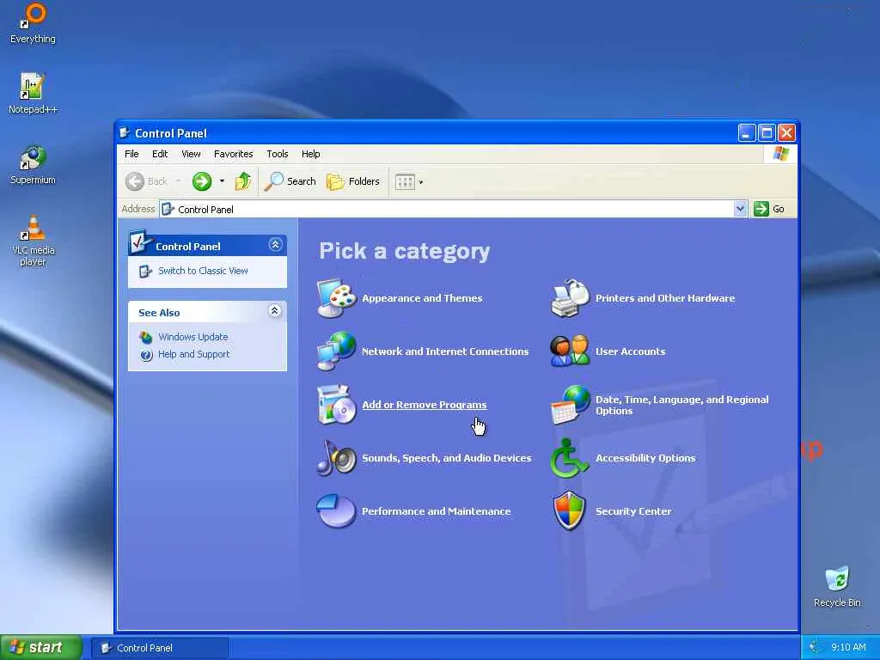The height and width of the screenshot is (660, 880).
Task: Click the Start button
Action: tap(41, 647)
